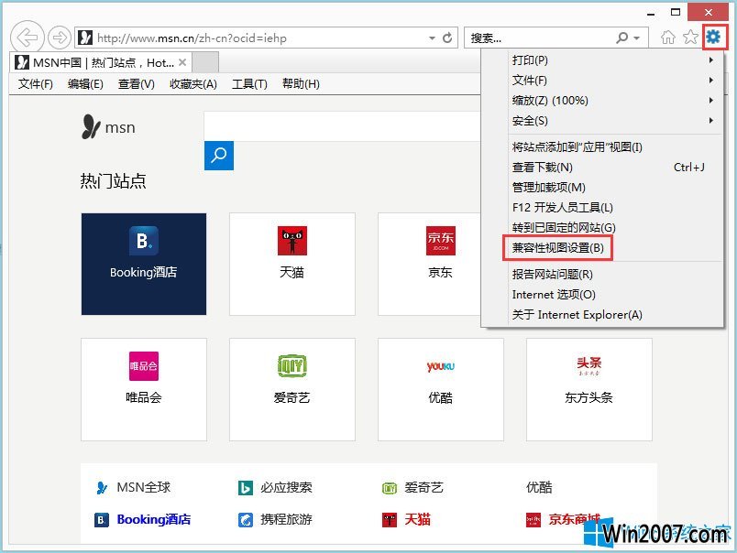Open the Home page icon
Image resolution: width=737 pixels, height=553 pixels.
(667, 38)
